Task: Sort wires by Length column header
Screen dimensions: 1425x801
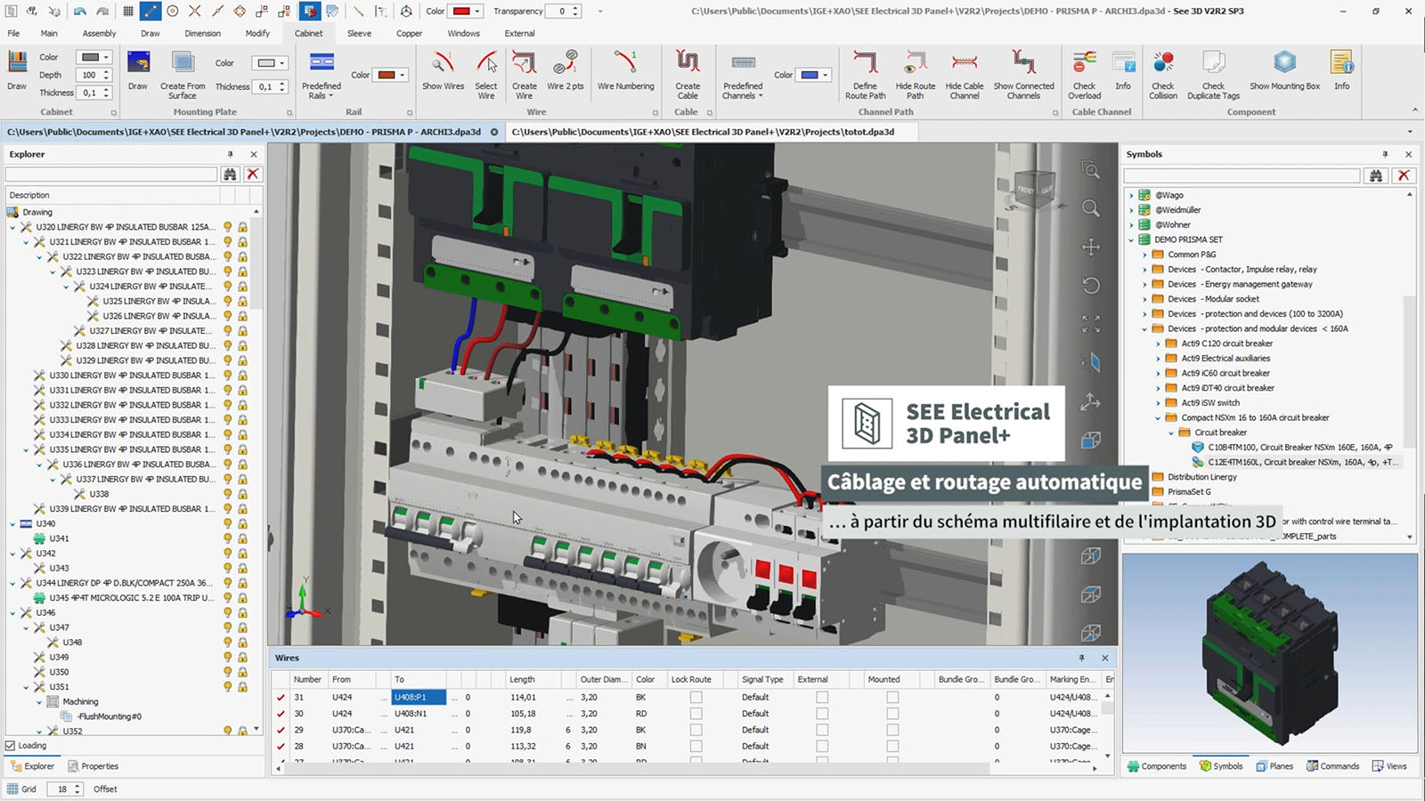Action: (522, 679)
